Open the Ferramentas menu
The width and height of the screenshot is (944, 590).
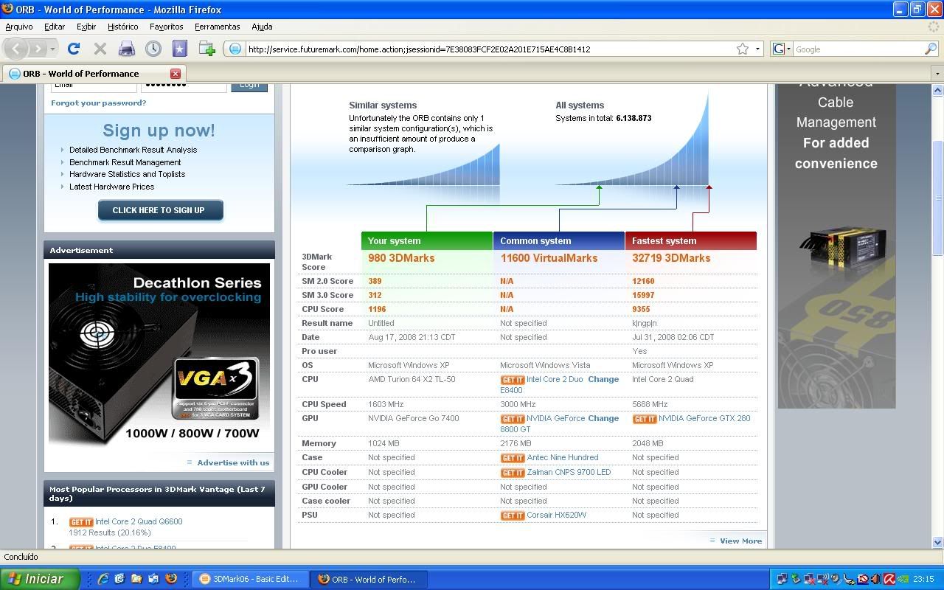[x=217, y=27]
